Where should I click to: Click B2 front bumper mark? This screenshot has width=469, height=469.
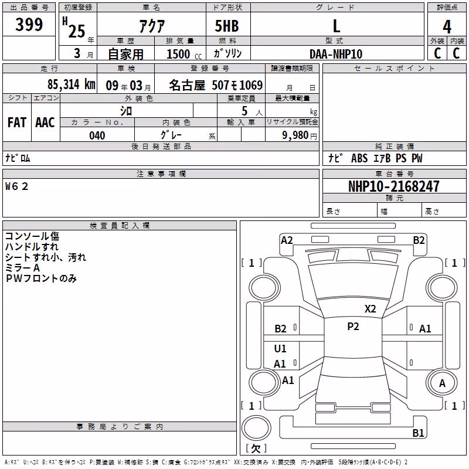tap(419, 240)
